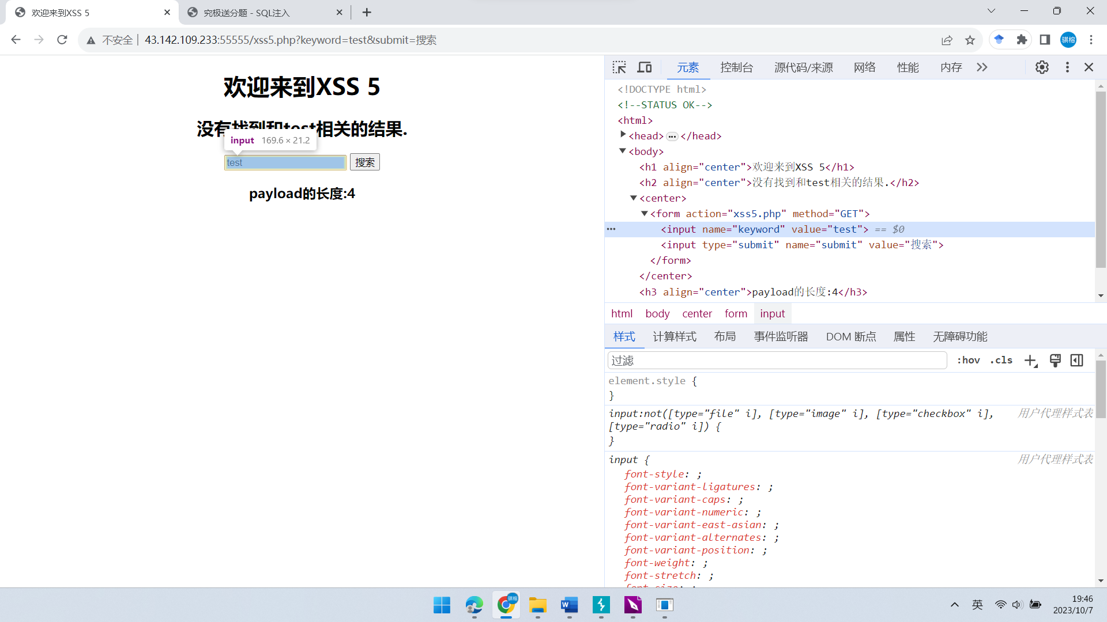This screenshot has width=1107, height=622.
Task: Open the 事件监听器 pane
Action: pyautogui.click(x=781, y=336)
